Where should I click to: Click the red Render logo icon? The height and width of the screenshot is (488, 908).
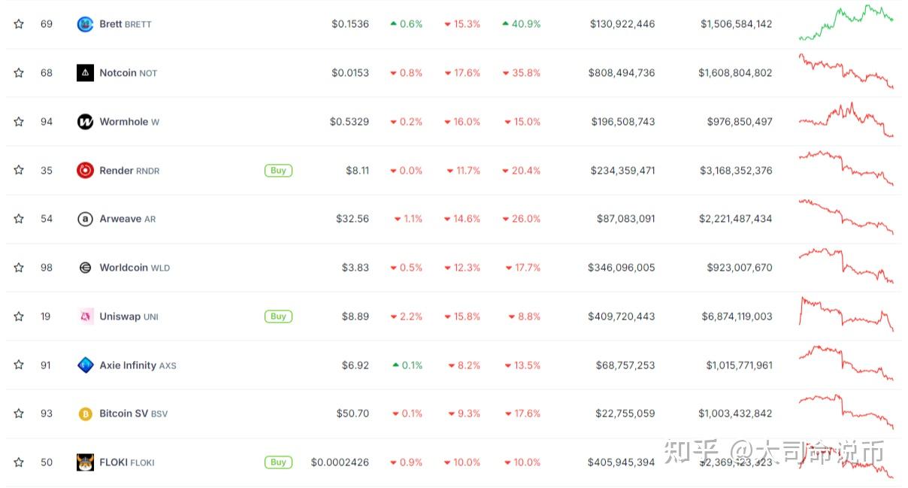point(85,171)
